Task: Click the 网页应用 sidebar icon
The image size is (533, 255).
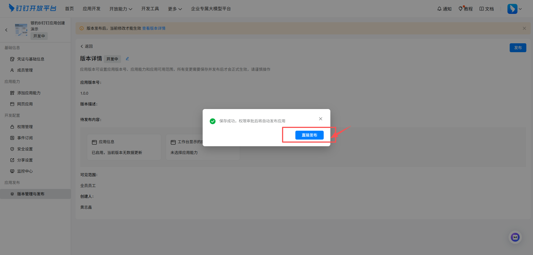Action: (x=12, y=104)
